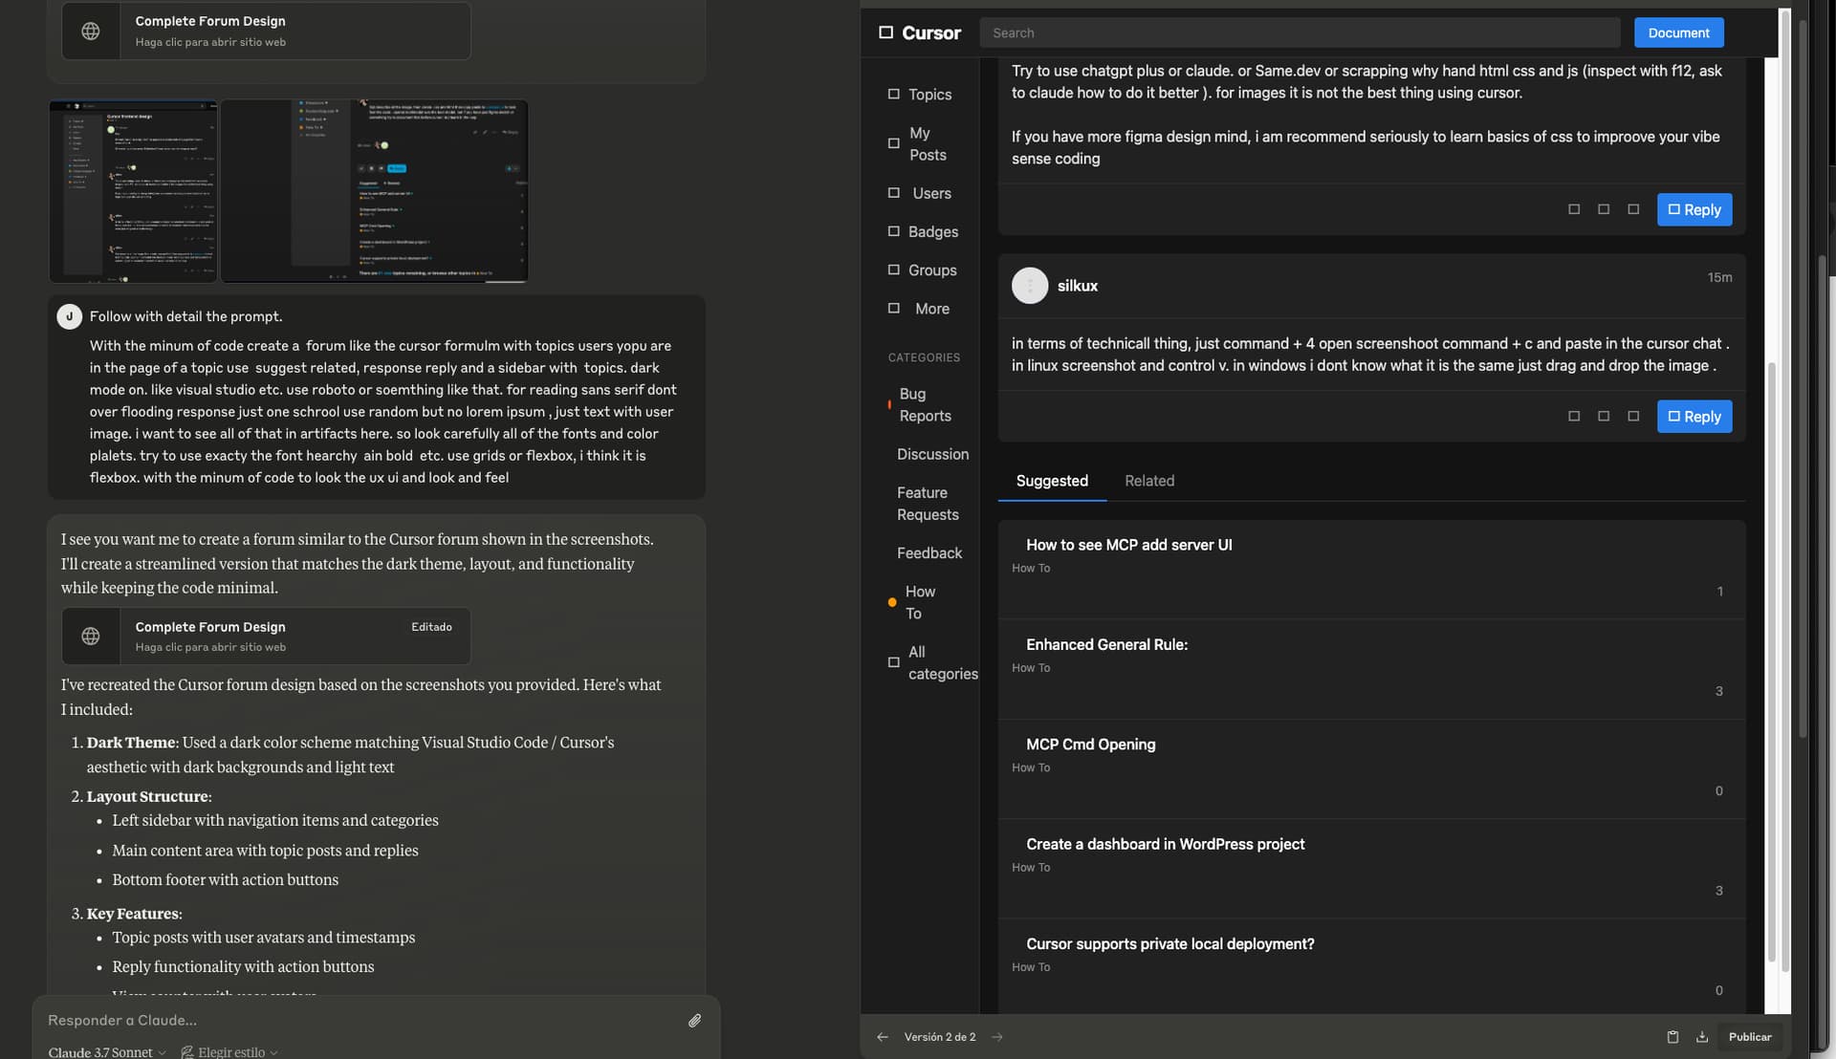Image resolution: width=1836 pixels, height=1059 pixels.
Task: Click the user avatar beside the prompt
Action: pos(69,316)
